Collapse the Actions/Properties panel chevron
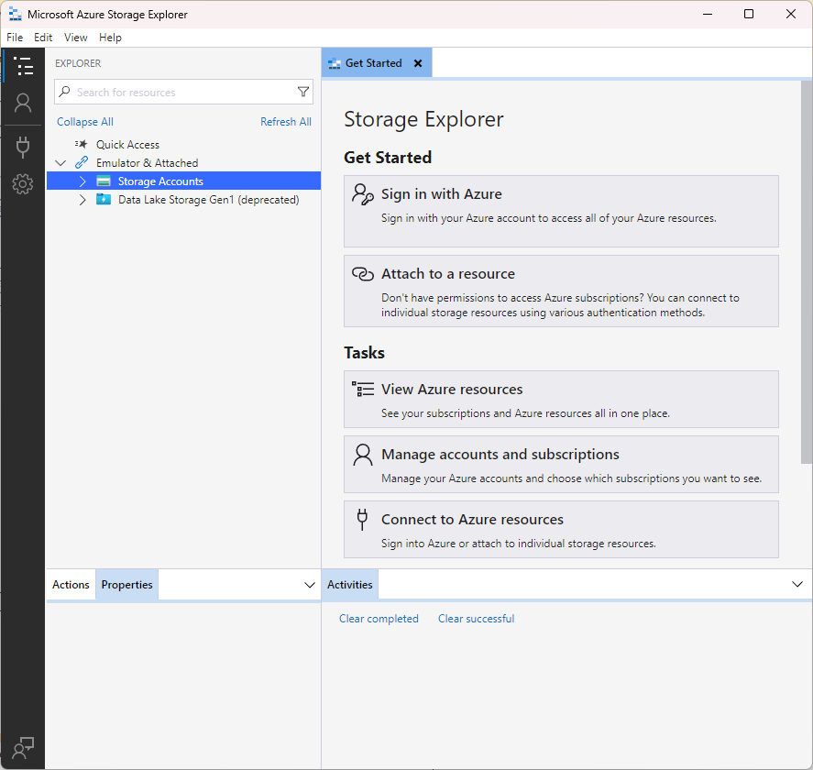Viewport: 813px width, 770px height. pyautogui.click(x=310, y=585)
